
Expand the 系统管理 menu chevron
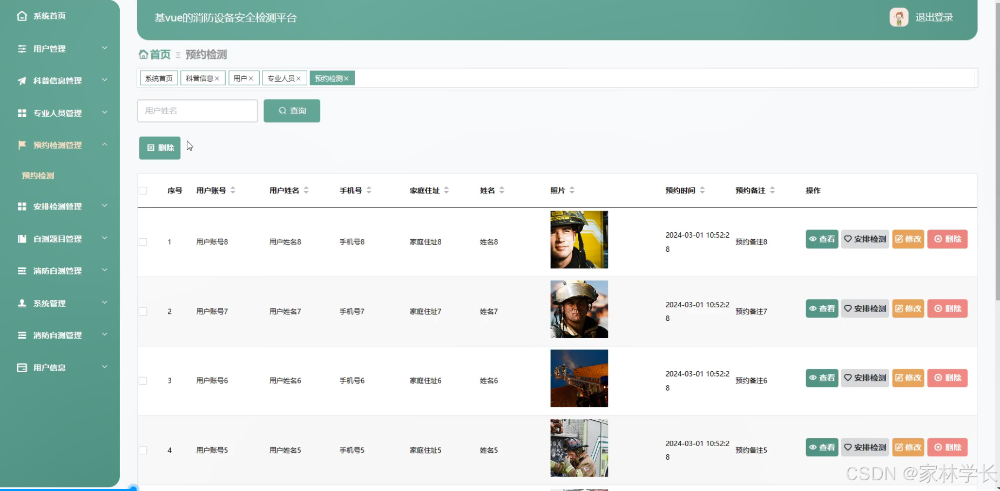(x=105, y=302)
